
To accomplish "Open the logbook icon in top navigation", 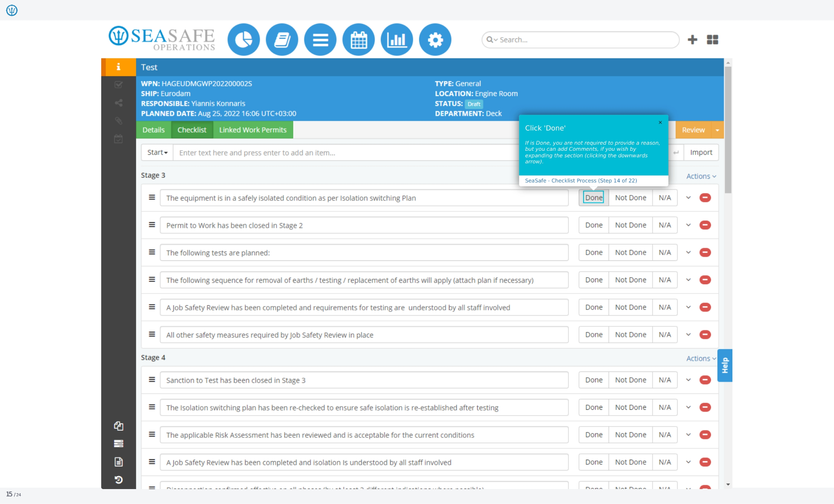I will click(x=282, y=40).
